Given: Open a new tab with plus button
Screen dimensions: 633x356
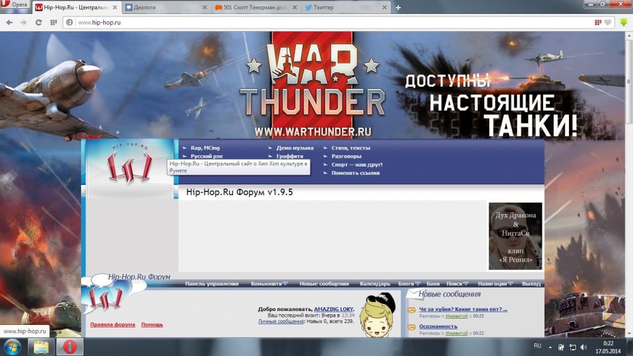Looking at the screenshot, I should (x=398, y=7).
